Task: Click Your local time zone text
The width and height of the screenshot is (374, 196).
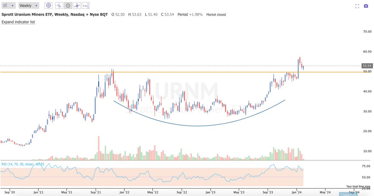Action: (358, 186)
